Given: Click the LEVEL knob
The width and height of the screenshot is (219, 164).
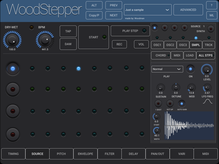Looking at the screenshot, I should tap(207, 69).
